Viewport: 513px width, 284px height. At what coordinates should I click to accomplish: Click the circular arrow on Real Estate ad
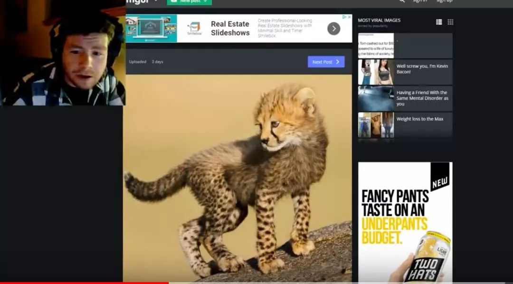point(334,28)
